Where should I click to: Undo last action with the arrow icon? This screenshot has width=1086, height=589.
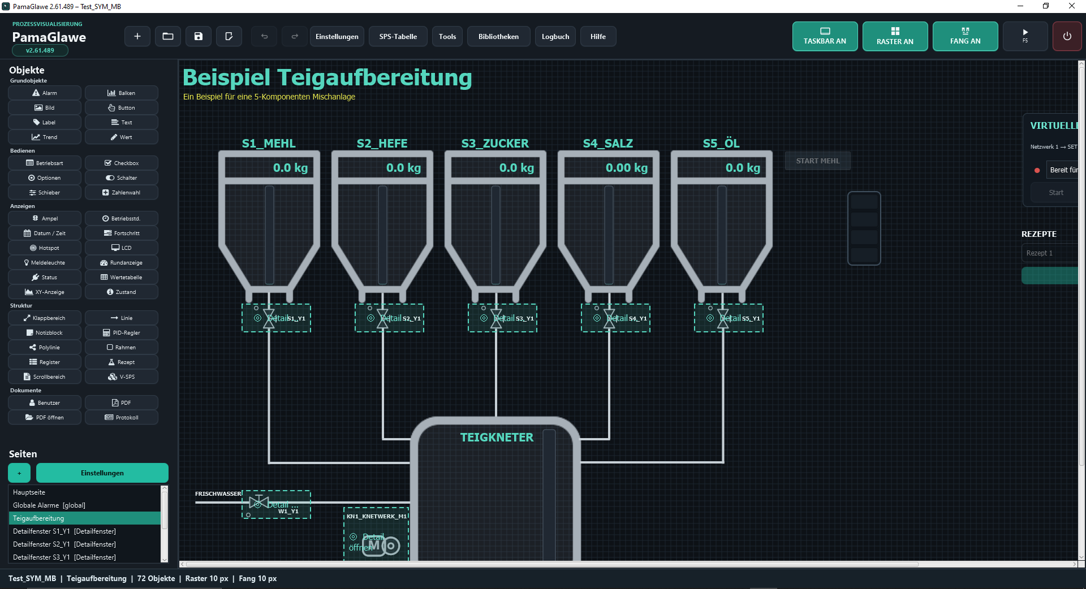264,37
